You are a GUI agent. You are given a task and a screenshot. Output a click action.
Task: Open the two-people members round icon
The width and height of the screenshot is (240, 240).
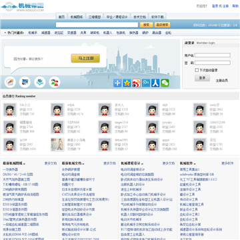tap(55, 82)
